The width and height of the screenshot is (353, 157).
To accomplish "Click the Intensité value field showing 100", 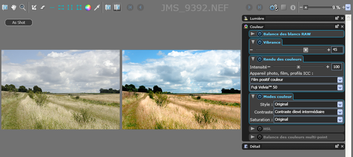I will pyautogui.click(x=337, y=67).
